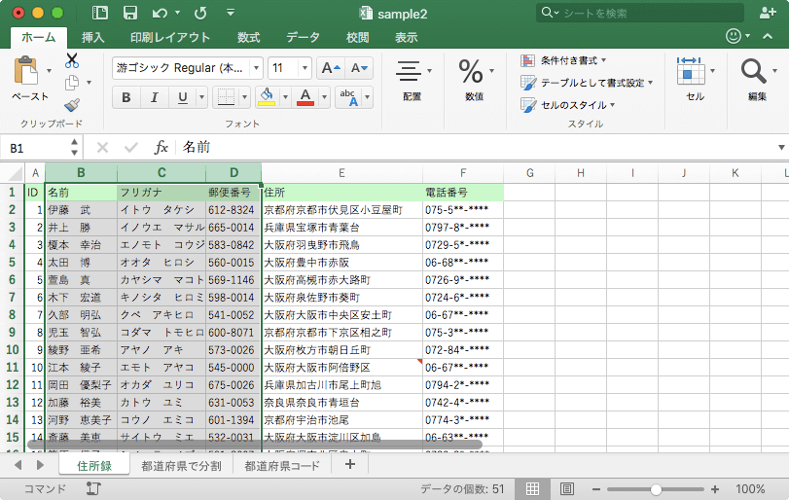The width and height of the screenshot is (789, 500).
Task: Click the accessibility macro icon in status bar
Action: [x=93, y=488]
